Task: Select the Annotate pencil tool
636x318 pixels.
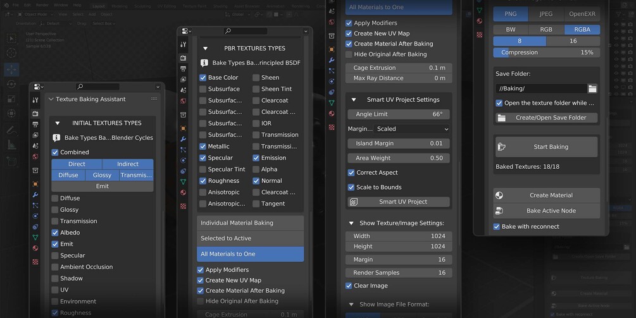Action: pyautogui.click(x=11, y=130)
